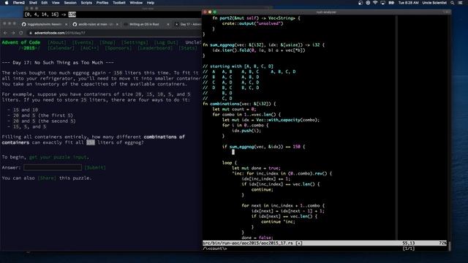Viewport: 468px width, 263px height.
Task: Open the [Events] link
Action: coord(83,42)
